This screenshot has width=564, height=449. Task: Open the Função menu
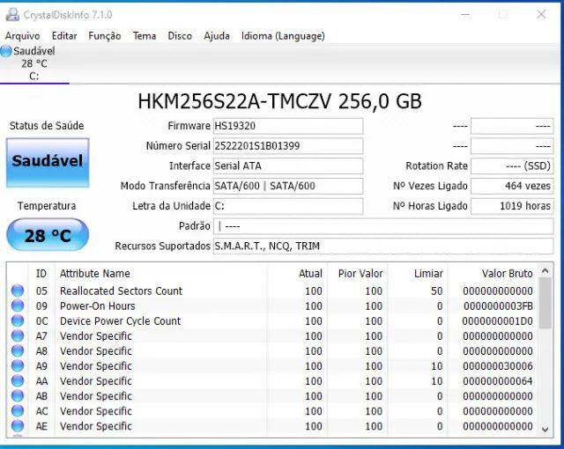[105, 36]
